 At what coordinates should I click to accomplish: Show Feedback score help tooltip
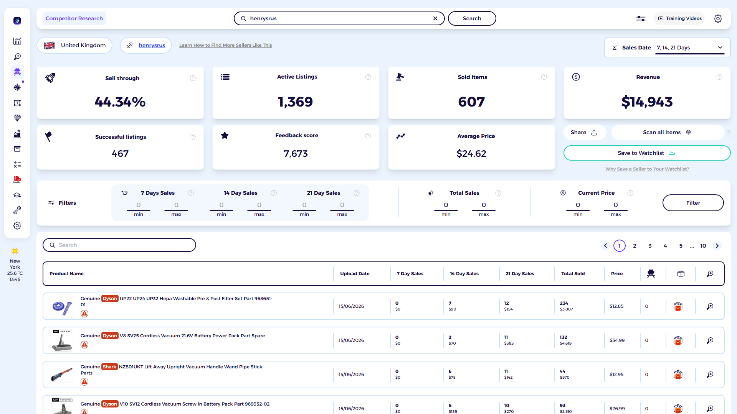click(x=368, y=135)
